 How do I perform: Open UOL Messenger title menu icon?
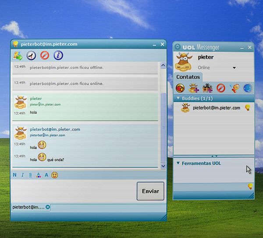click(178, 47)
